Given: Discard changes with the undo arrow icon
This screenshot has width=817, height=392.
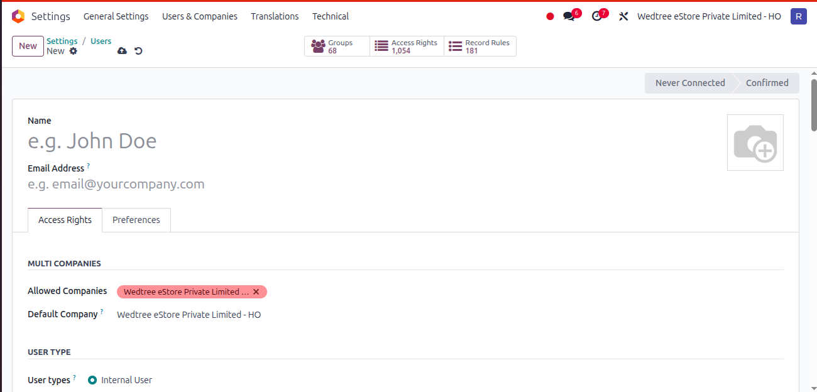Looking at the screenshot, I should tap(138, 51).
